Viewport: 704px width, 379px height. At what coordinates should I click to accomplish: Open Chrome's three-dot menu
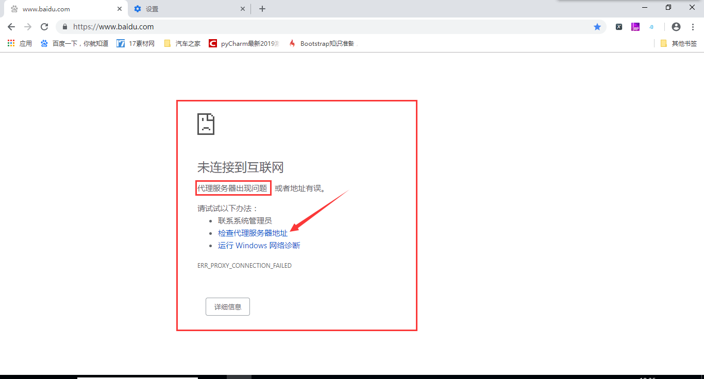point(693,27)
